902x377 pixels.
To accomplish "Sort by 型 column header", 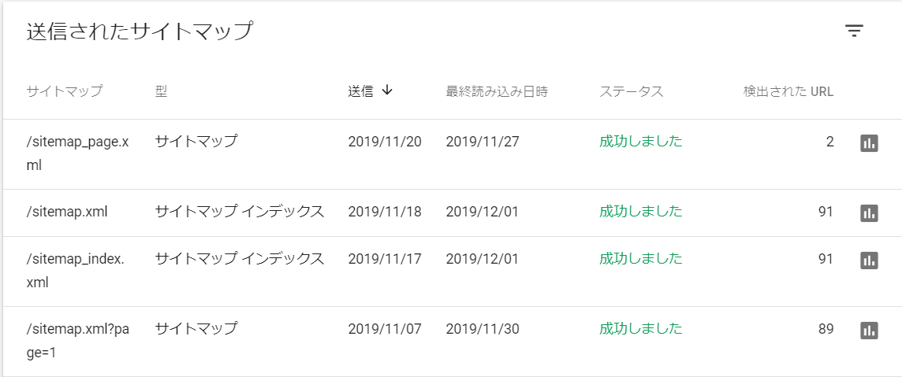I will click(161, 91).
